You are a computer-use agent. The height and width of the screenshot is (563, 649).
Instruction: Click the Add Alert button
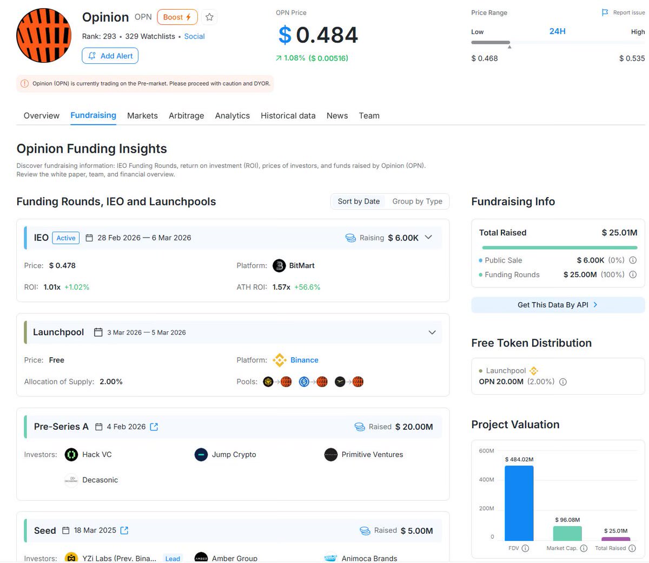110,56
